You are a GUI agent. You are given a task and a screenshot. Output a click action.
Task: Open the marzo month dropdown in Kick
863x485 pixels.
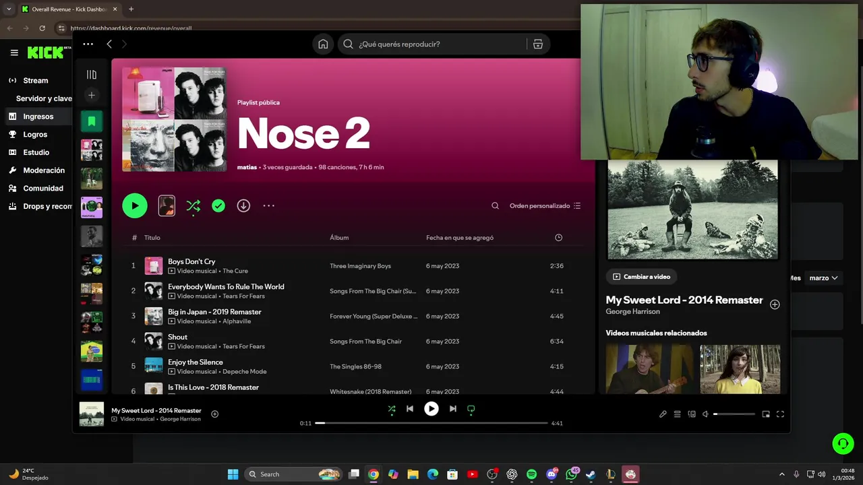point(824,278)
